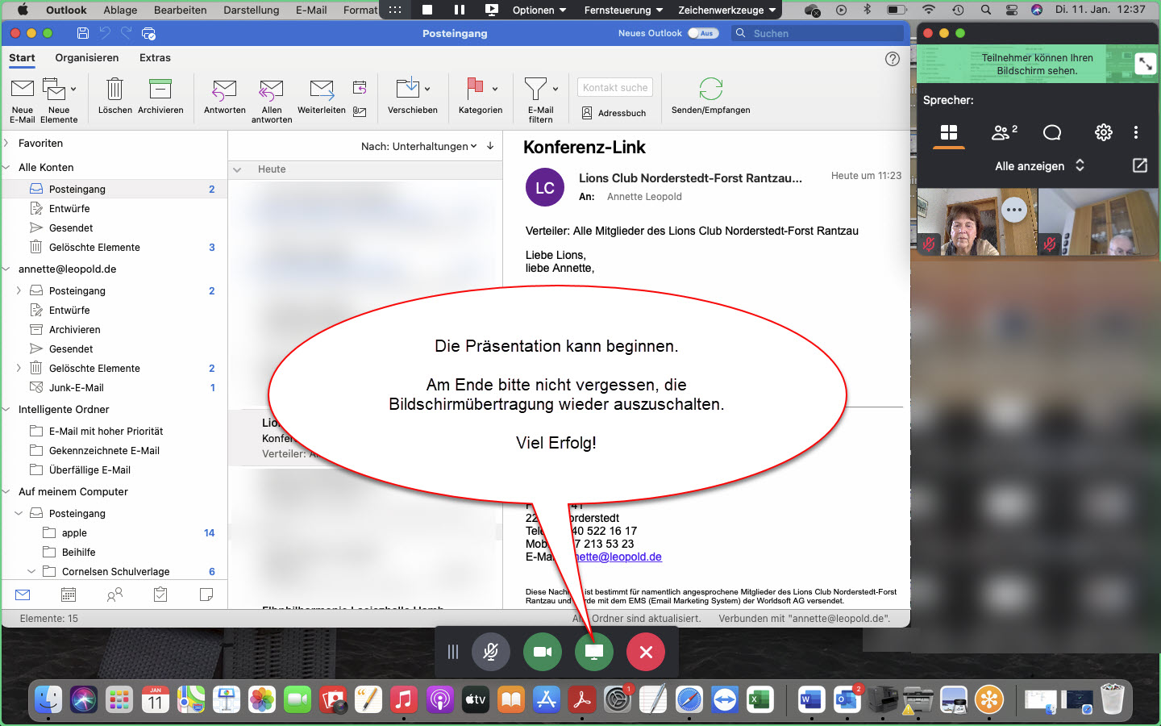Screen dimensions: 1161x726
Task: Click in the Suchen search field
Action: [818, 33]
